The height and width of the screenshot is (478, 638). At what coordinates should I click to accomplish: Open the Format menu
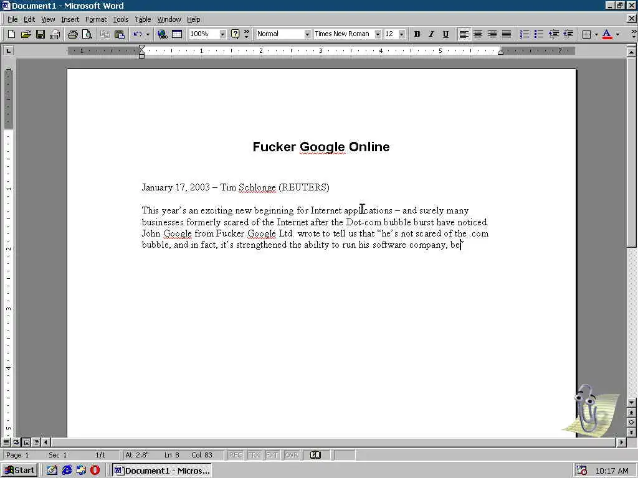[96, 19]
